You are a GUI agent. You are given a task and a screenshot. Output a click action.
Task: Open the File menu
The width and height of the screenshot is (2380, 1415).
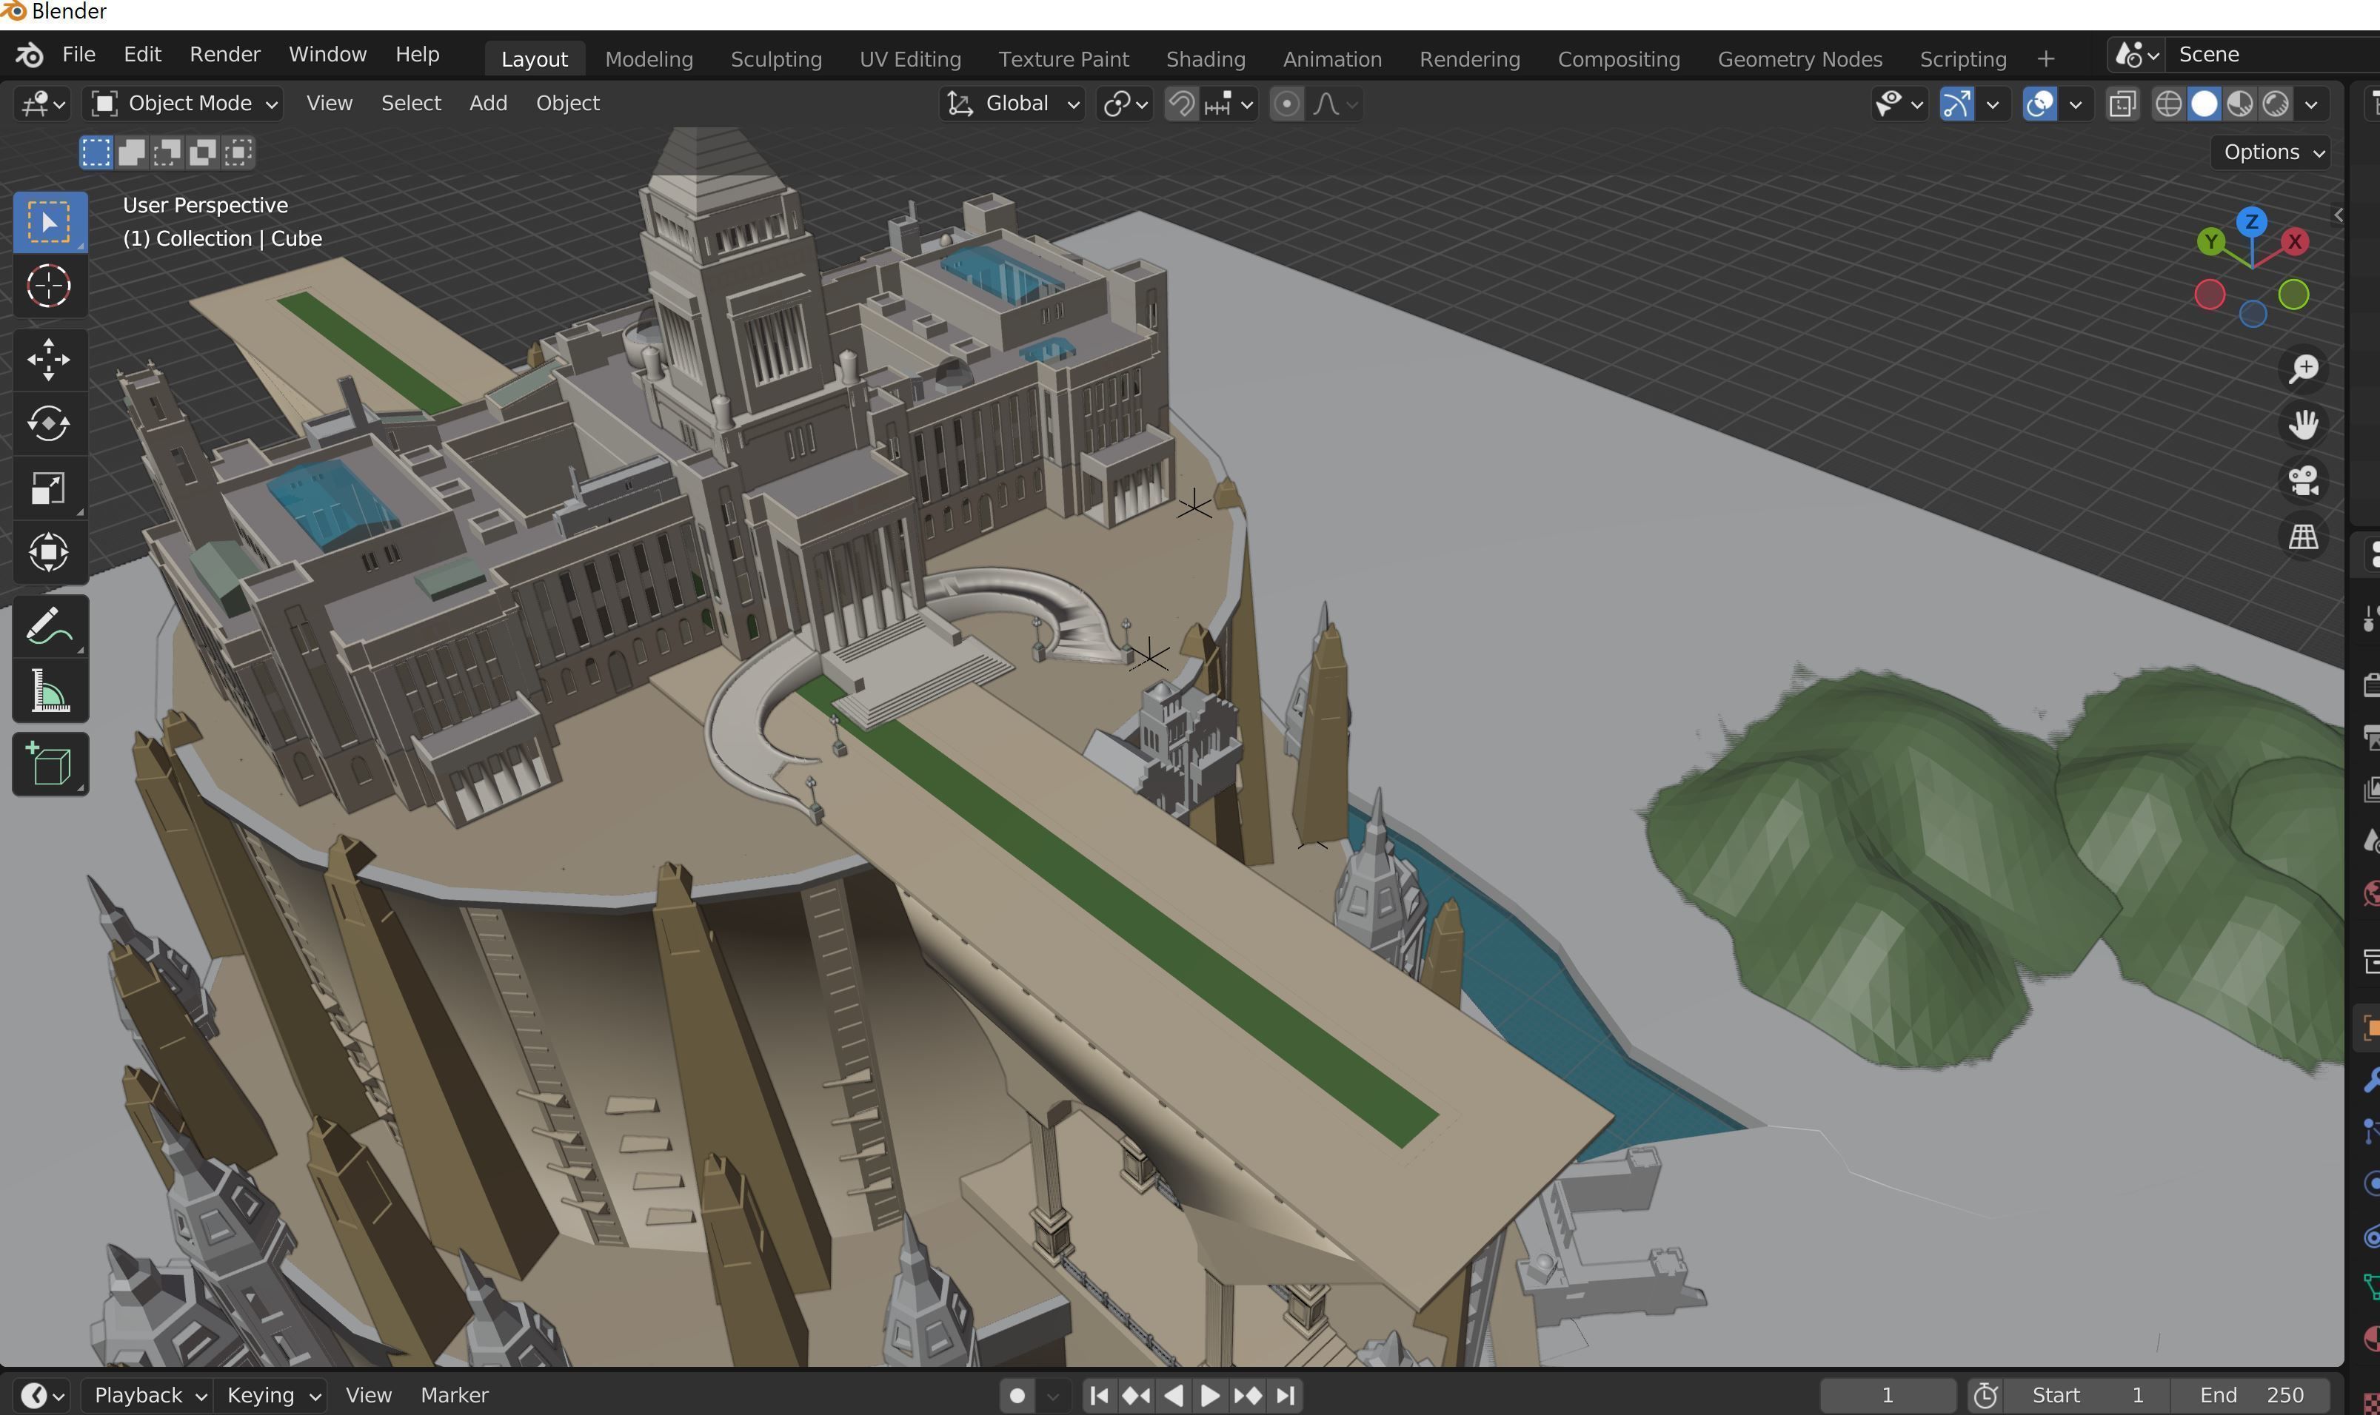[79, 54]
